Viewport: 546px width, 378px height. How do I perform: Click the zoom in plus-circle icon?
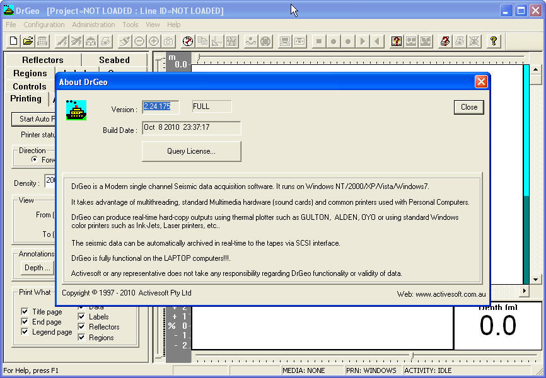point(154,41)
